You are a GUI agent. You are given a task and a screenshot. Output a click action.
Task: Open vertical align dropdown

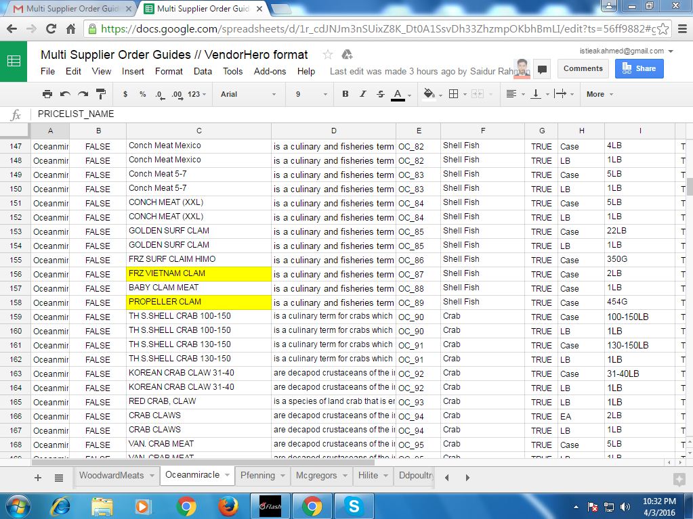[540, 94]
